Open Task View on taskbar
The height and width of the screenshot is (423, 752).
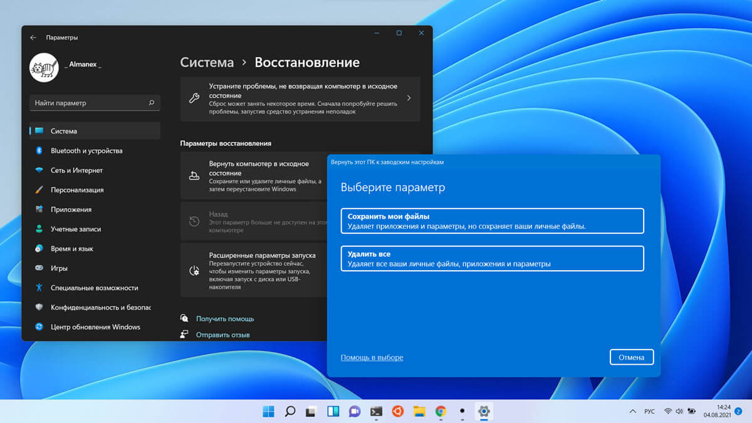311,412
